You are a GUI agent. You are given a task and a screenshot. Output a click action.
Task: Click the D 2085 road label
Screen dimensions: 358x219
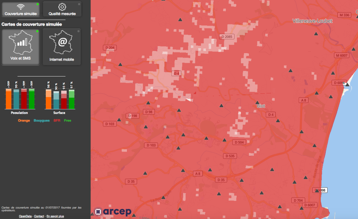point(227,37)
